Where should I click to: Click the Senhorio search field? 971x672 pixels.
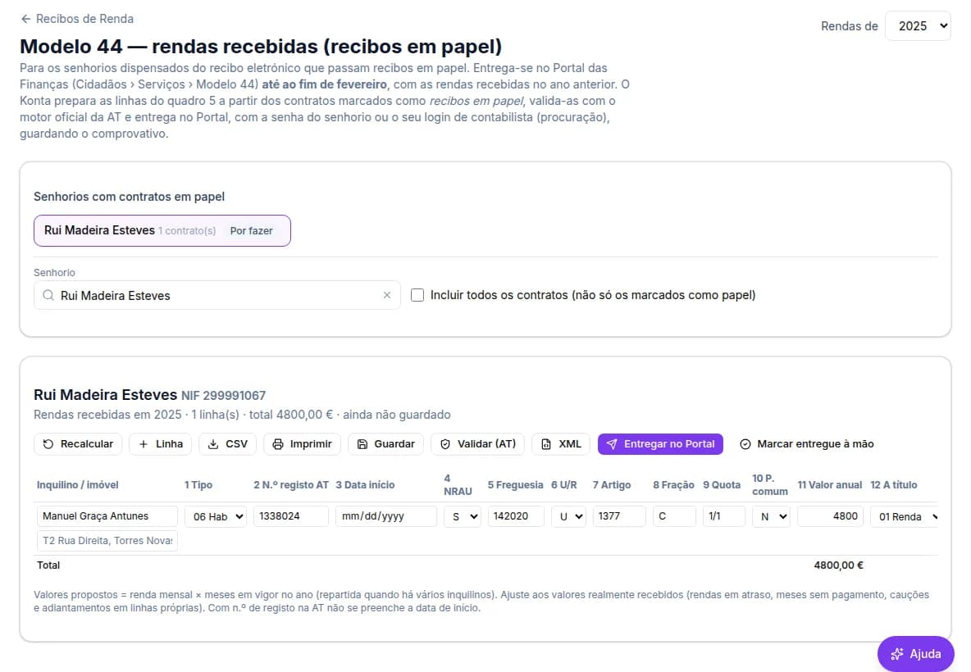(x=217, y=295)
